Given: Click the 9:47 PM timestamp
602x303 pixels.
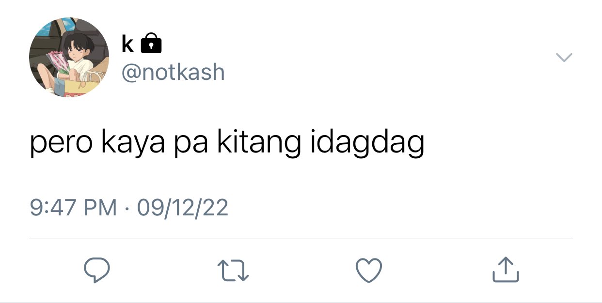Looking at the screenshot, I should point(73,208).
